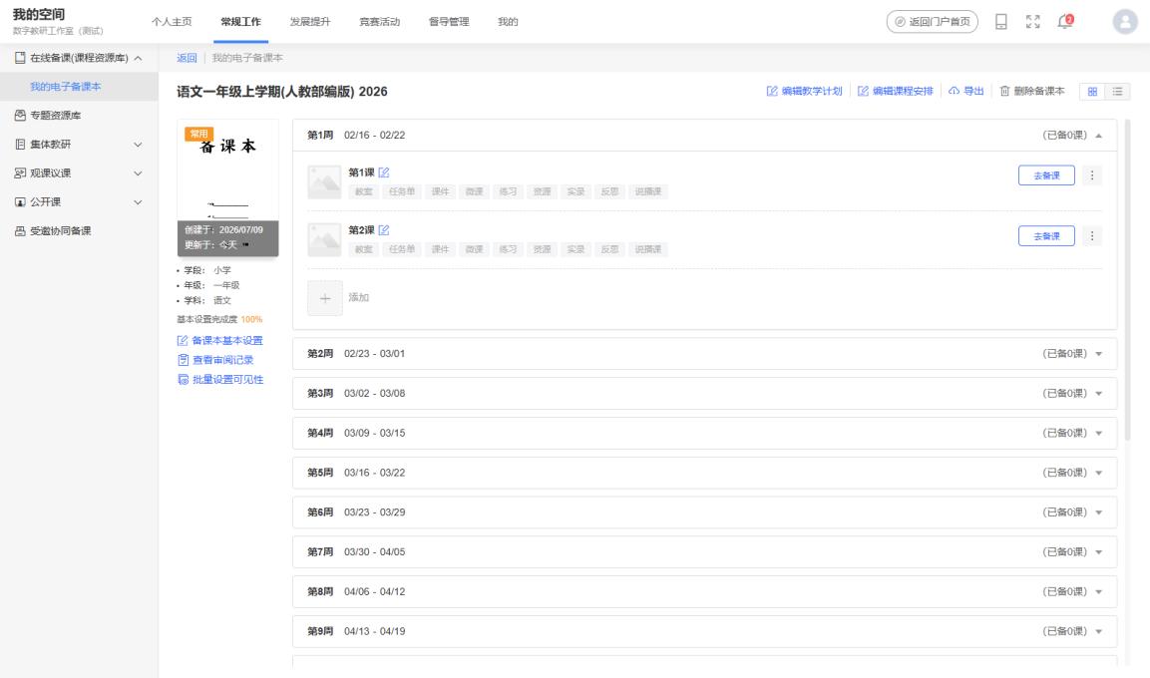The height and width of the screenshot is (678, 1150).
Task: Collapse the 第1周 section arrow
Action: tap(1099, 136)
